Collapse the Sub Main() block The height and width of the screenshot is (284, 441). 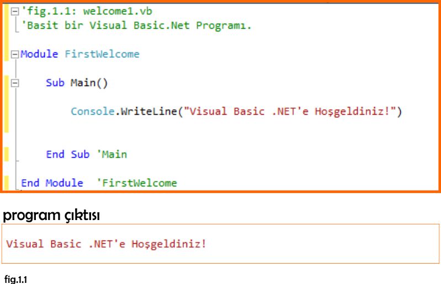[15, 83]
